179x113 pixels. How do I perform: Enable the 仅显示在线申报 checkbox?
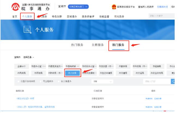(x=18, y=81)
